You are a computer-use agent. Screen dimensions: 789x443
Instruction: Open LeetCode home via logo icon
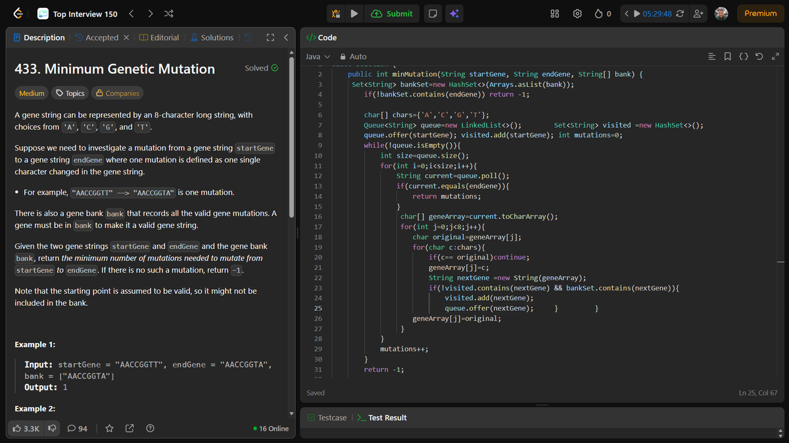point(18,13)
